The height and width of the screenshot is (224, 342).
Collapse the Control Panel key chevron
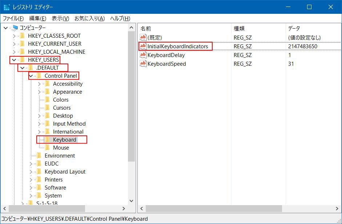(31, 76)
